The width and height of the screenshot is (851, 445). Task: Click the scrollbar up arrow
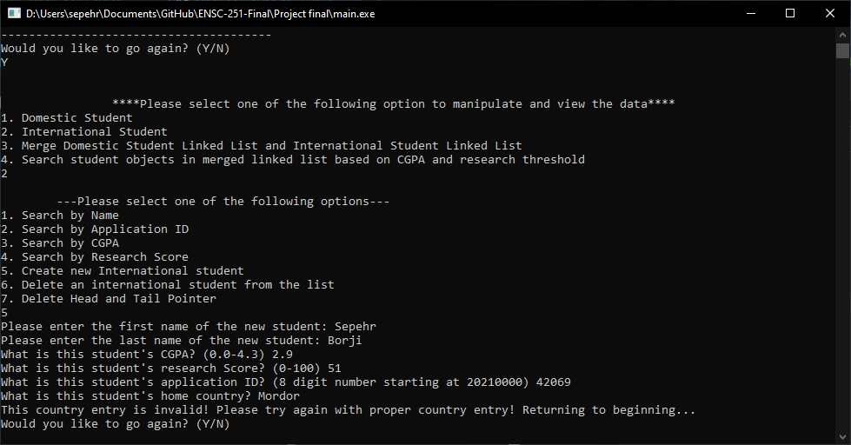coord(842,34)
